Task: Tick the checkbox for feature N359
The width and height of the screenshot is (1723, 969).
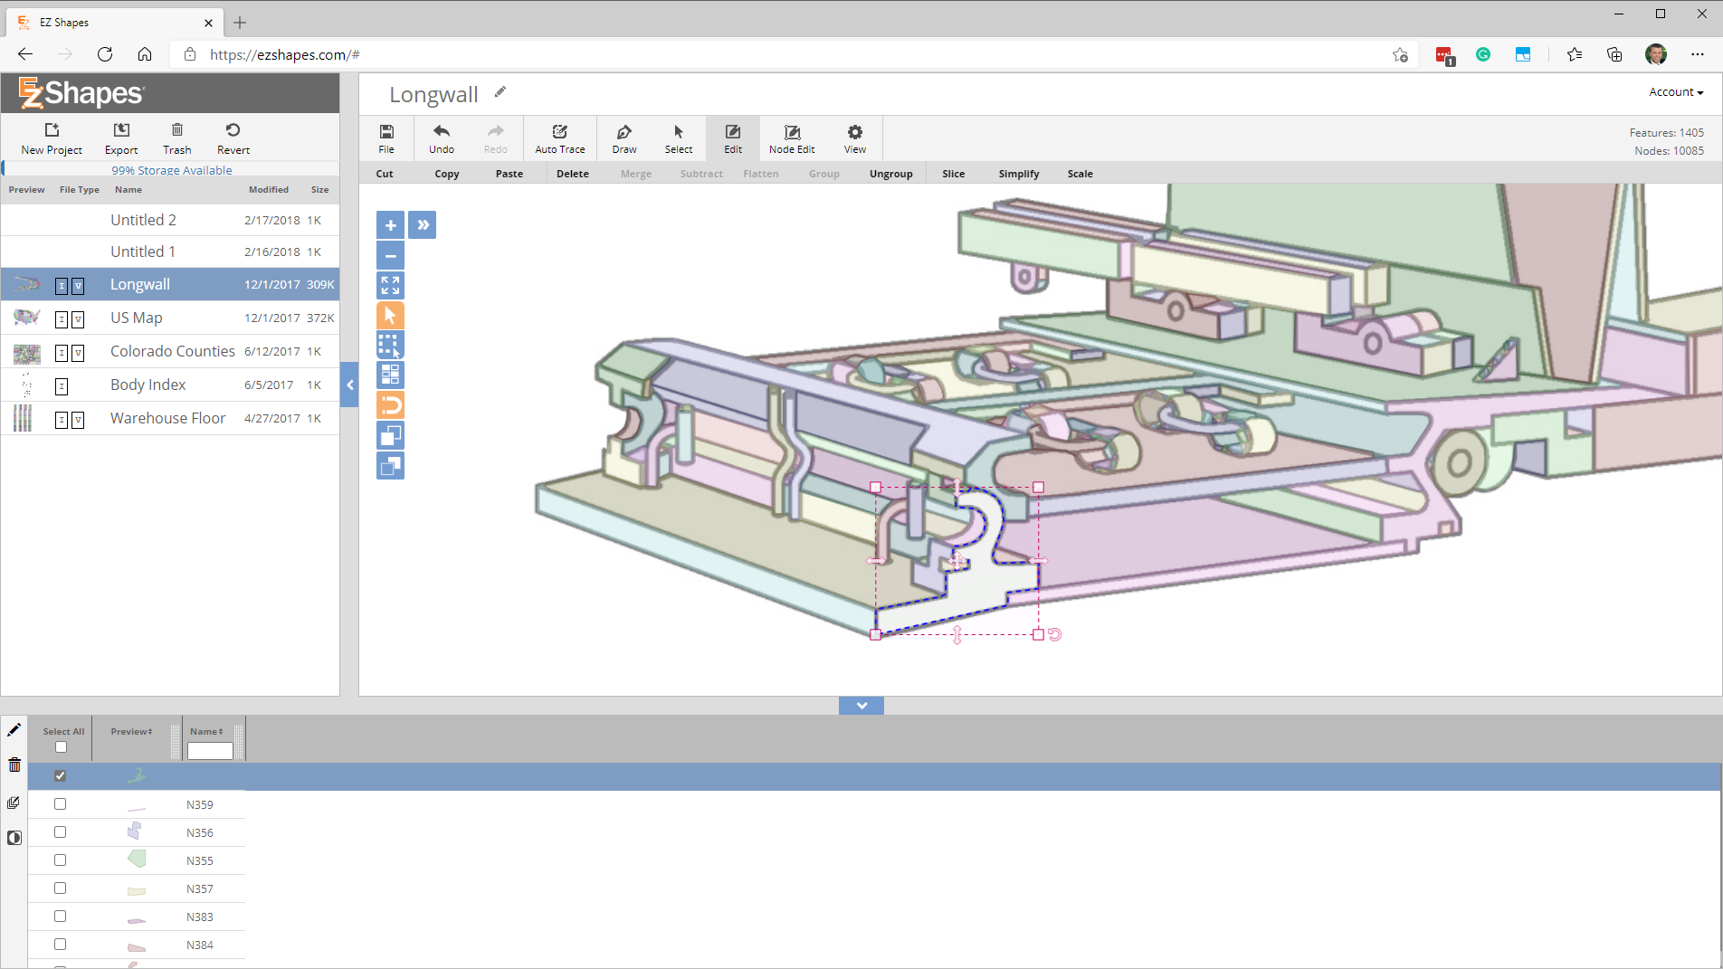Action: coord(61,804)
